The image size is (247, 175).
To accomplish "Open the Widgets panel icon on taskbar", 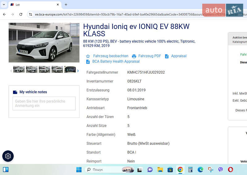I will [6, 169].
